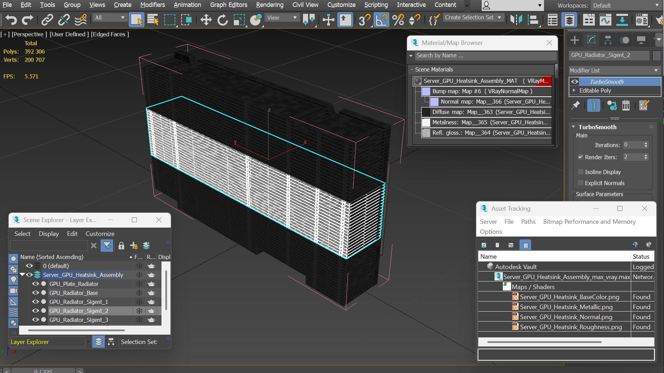
Task: Select GPU_Radiator_Base in Layer Explorer
Action: [x=74, y=293]
